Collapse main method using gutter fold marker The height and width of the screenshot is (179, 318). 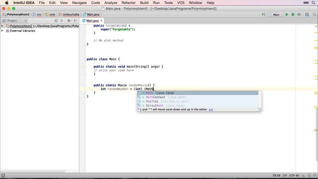point(85,67)
